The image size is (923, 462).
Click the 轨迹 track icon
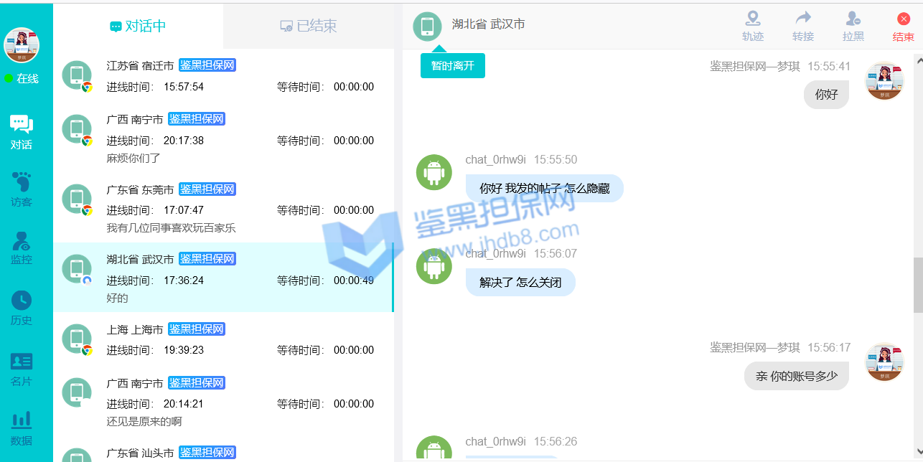(x=753, y=27)
